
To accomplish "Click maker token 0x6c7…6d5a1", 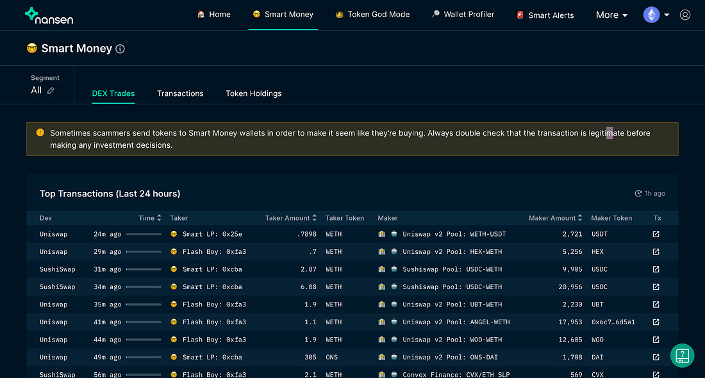I will point(613,322).
